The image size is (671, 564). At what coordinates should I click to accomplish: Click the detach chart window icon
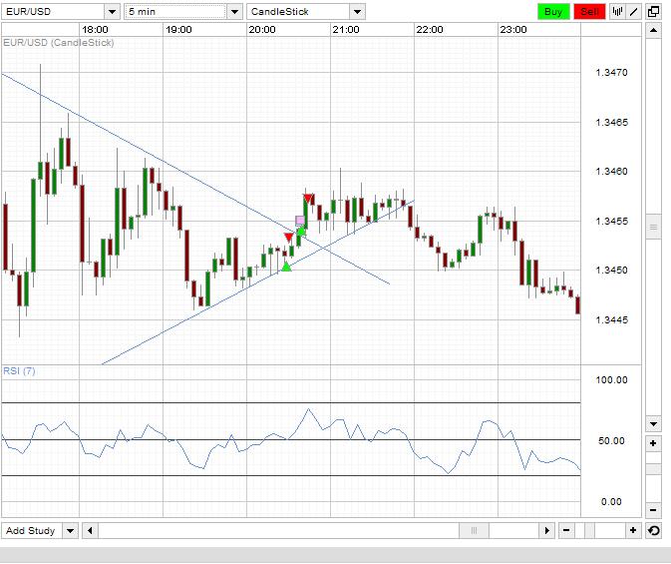[653, 12]
